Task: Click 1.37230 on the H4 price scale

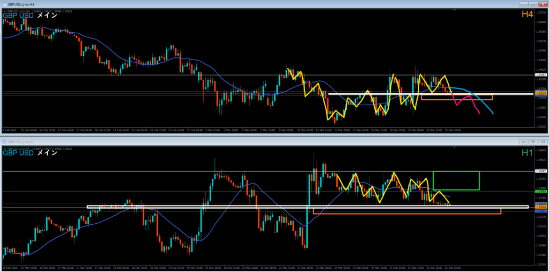Action: [x=541, y=12]
